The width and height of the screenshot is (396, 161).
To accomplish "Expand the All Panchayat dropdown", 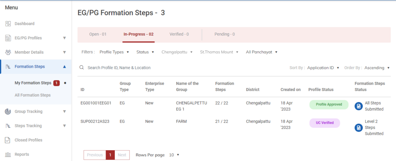I will [262, 52].
